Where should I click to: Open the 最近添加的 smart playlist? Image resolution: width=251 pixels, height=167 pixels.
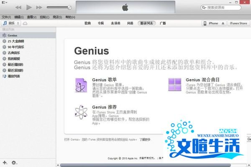tap(28, 70)
